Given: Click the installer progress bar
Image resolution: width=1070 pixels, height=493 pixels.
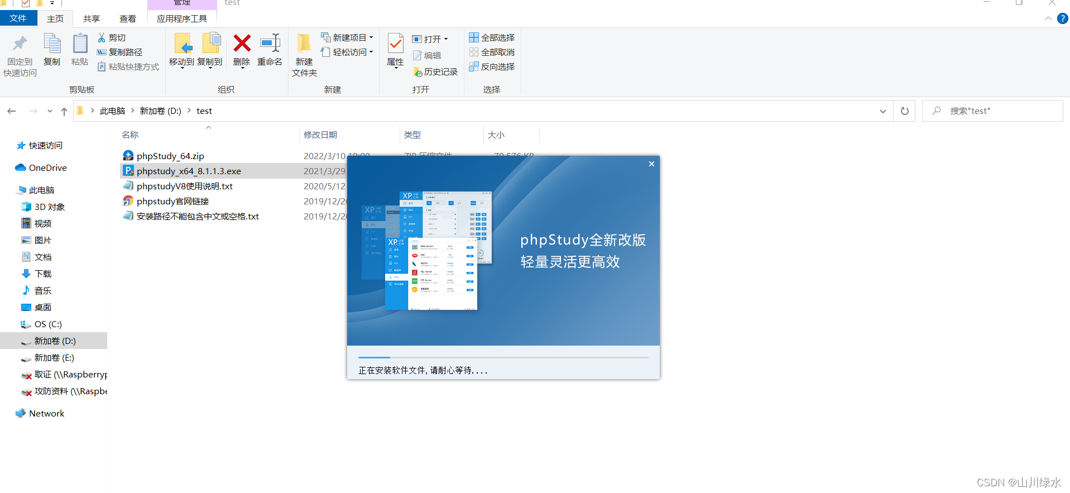Looking at the screenshot, I should coord(503,357).
